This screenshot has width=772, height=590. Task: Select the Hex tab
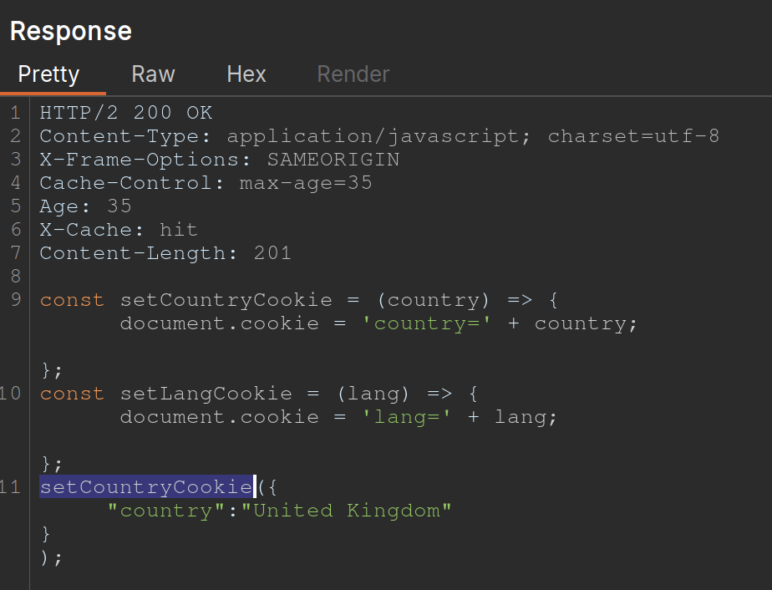point(246,74)
